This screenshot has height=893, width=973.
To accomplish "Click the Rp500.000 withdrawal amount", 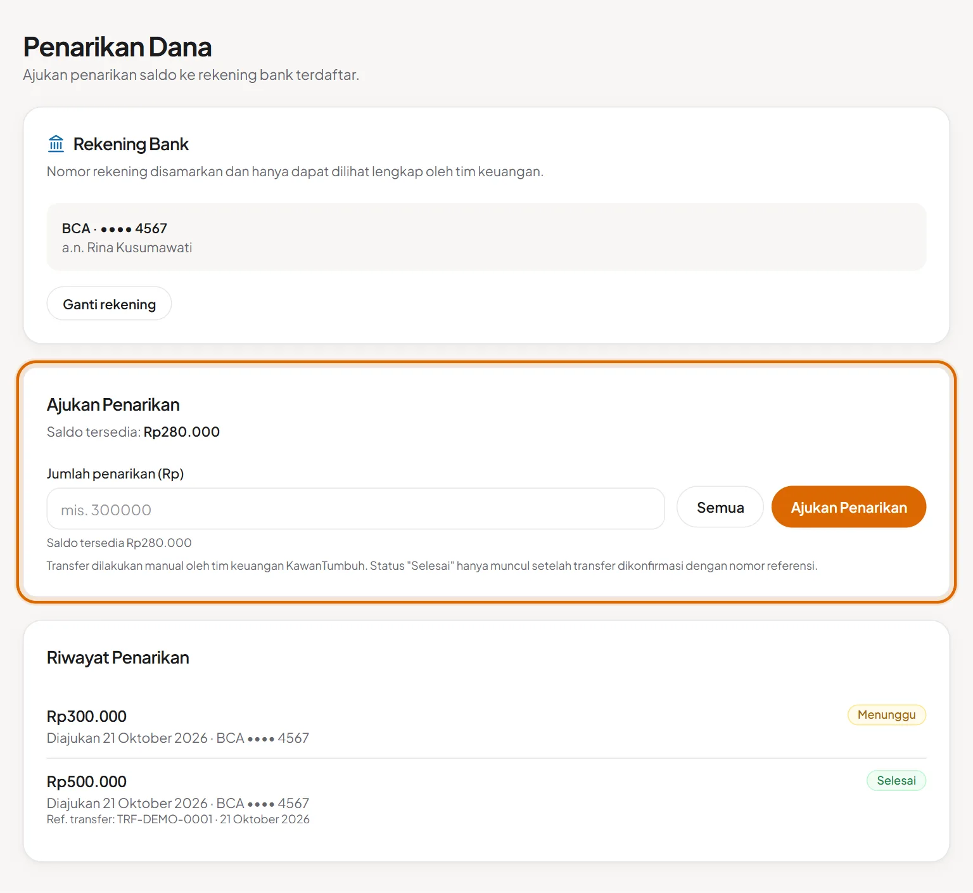I will tap(87, 782).
